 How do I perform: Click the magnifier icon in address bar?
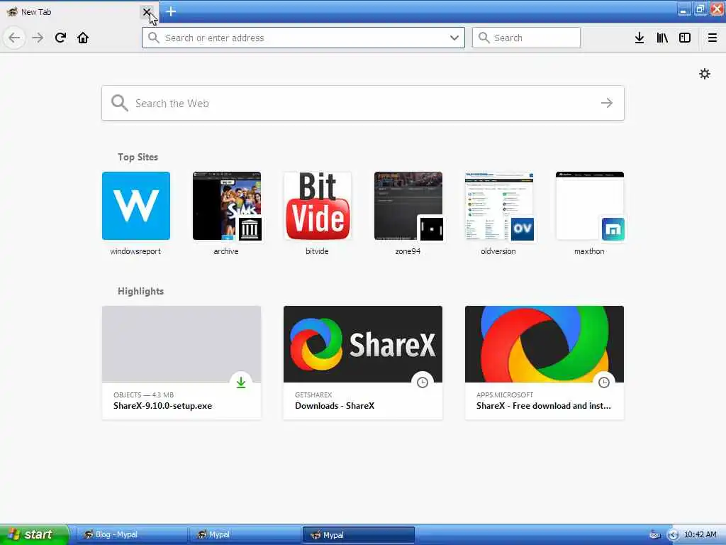tap(154, 38)
